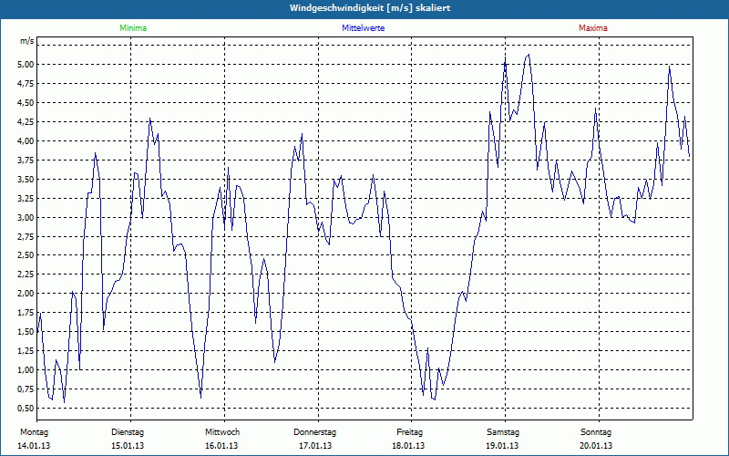Image resolution: width=729 pixels, height=456 pixels.
Task: Click the Mittwoch day label
Action: (222, 432)
